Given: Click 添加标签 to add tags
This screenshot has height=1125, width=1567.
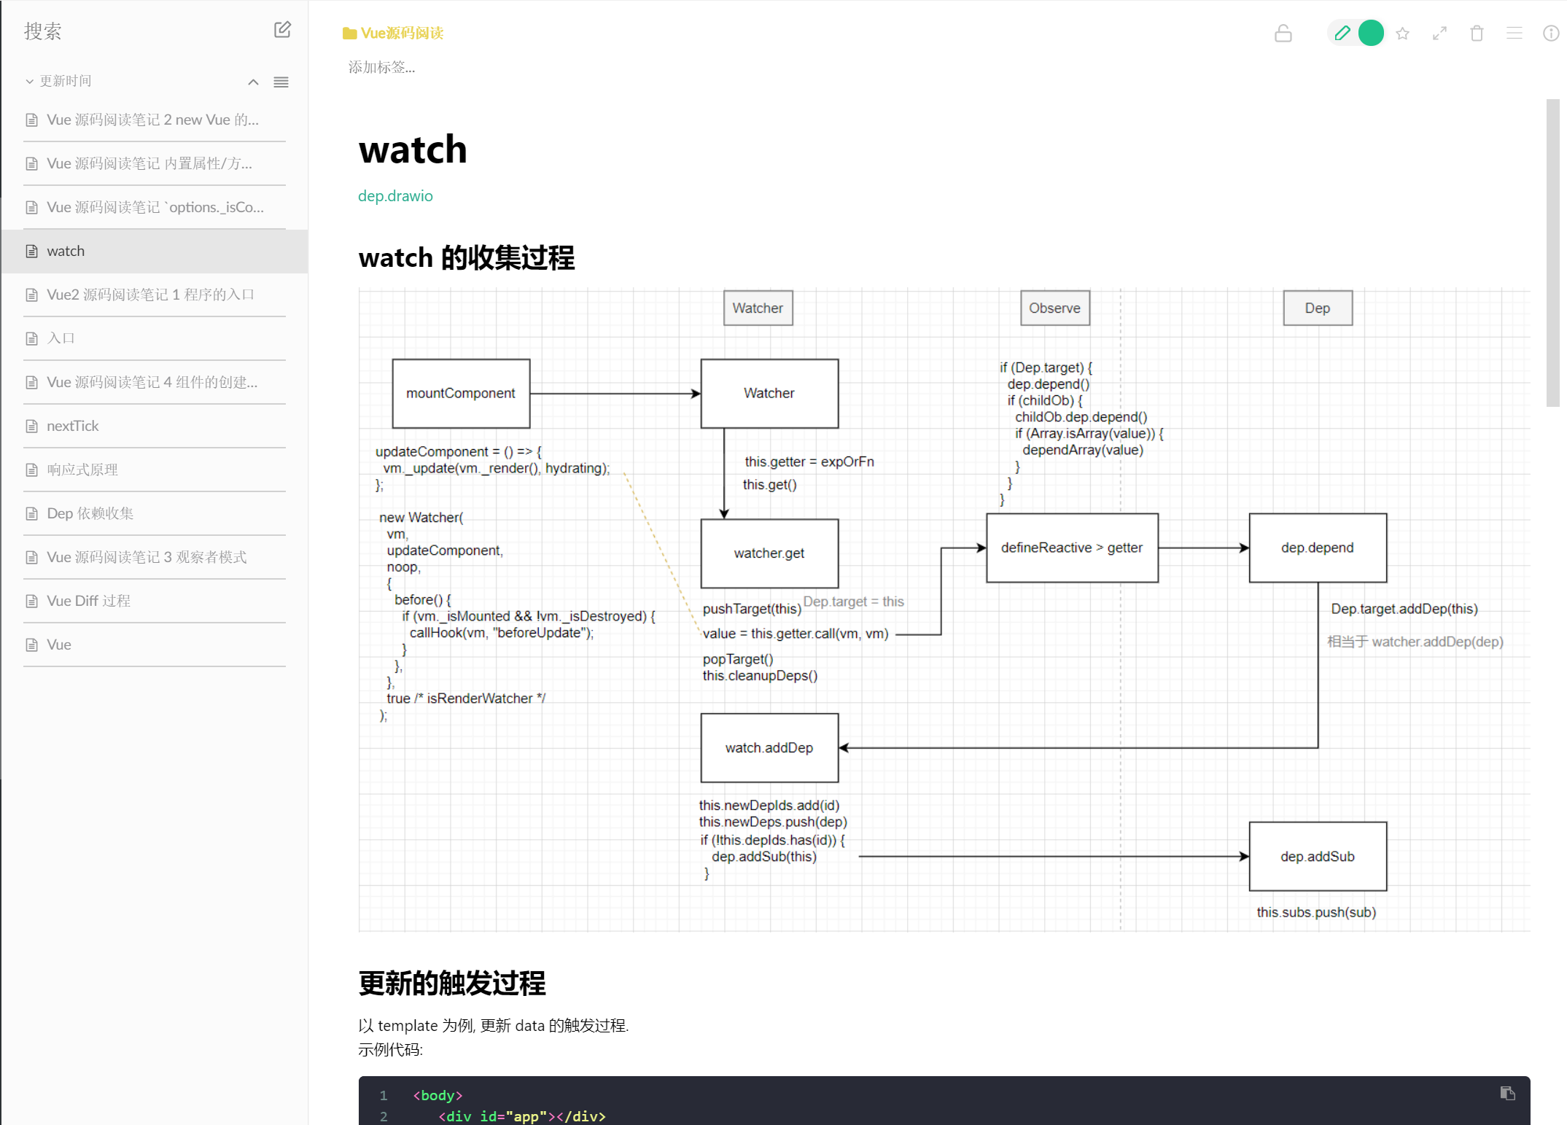Looking at the screenshot, I should point(381,67).
